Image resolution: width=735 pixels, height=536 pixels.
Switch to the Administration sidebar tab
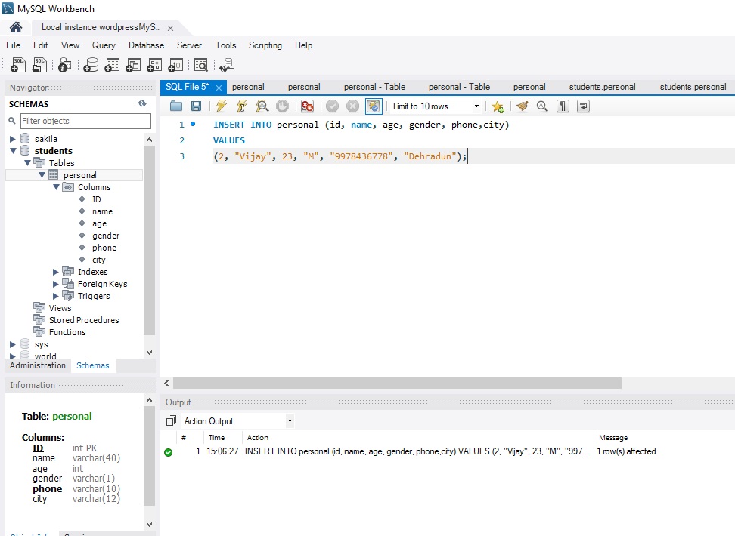37,365
